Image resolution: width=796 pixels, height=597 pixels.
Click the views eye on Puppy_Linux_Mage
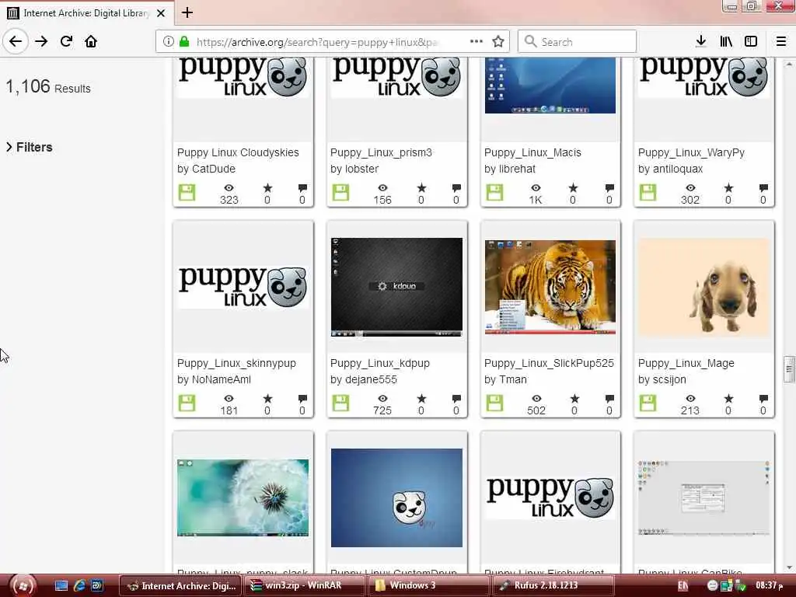[x=690, y=399]
